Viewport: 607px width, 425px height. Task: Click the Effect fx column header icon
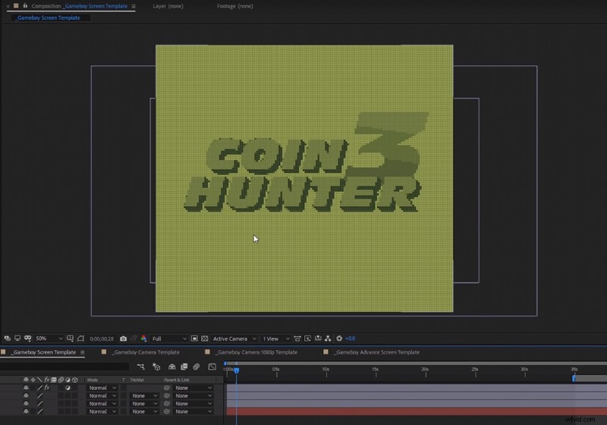point(46,380)
